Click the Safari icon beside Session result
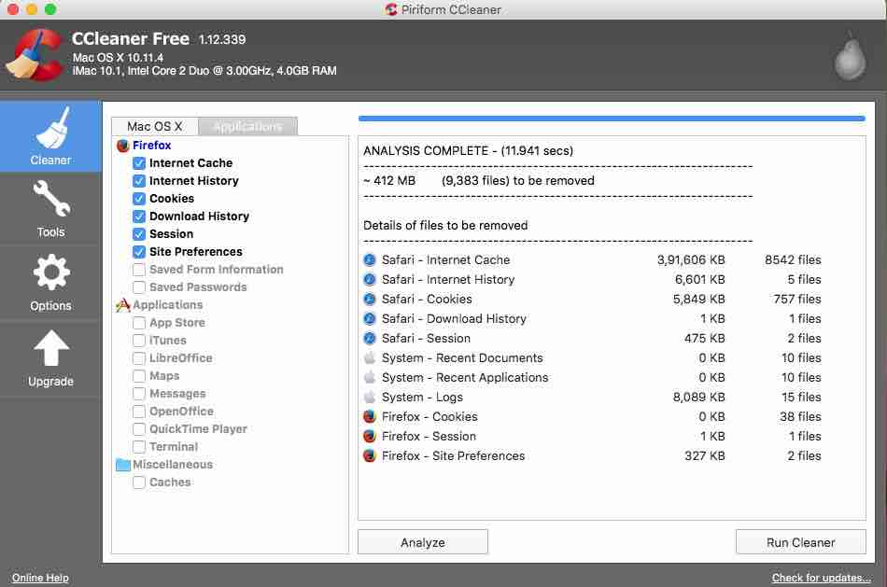The width and height of the screenshot is (887, 587). pos(370,338)
